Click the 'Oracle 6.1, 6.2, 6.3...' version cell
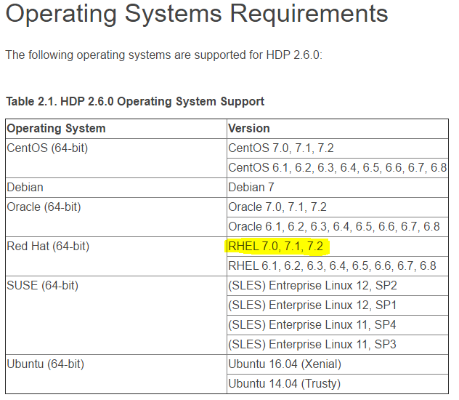Image resolution: width=459 pixels, height=400 pixels. 338,227
